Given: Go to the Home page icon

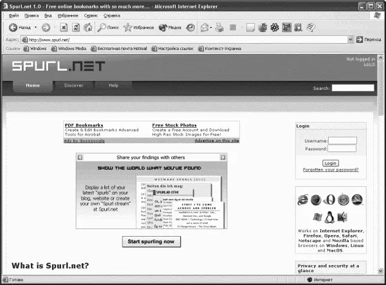Looking at the screenshot, I should coord(88,27).
